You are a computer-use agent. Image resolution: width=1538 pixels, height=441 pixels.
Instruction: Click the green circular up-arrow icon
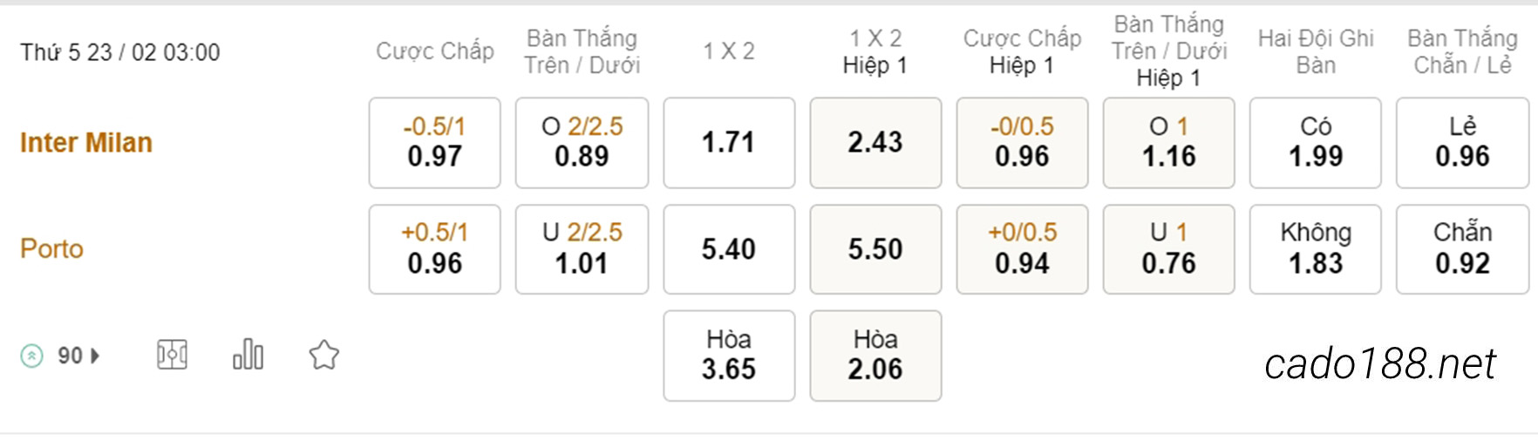(x=31, y=356)
